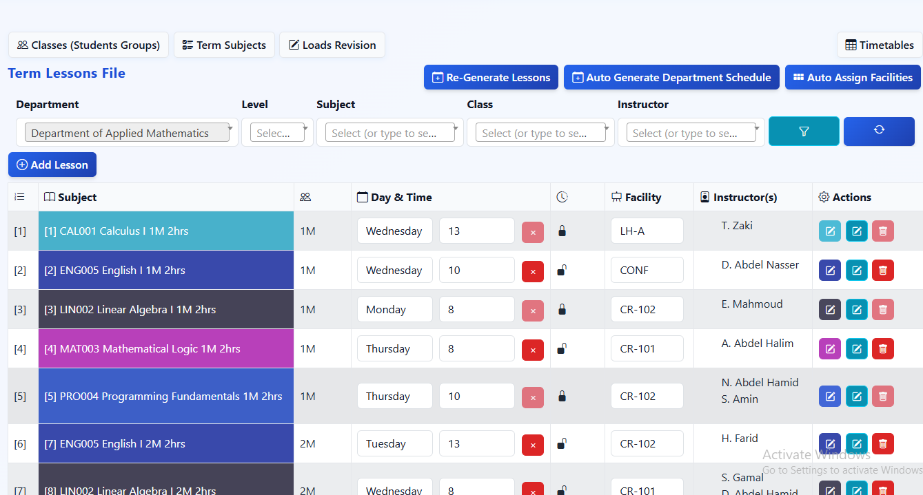Click the clock column header icon
Screen dimensions: 923x495
[x=562, y=198]
